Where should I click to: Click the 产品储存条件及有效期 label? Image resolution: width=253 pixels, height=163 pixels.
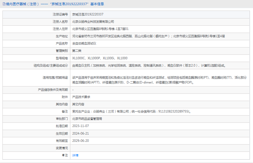pyautogui.click(x=53, y=90)
